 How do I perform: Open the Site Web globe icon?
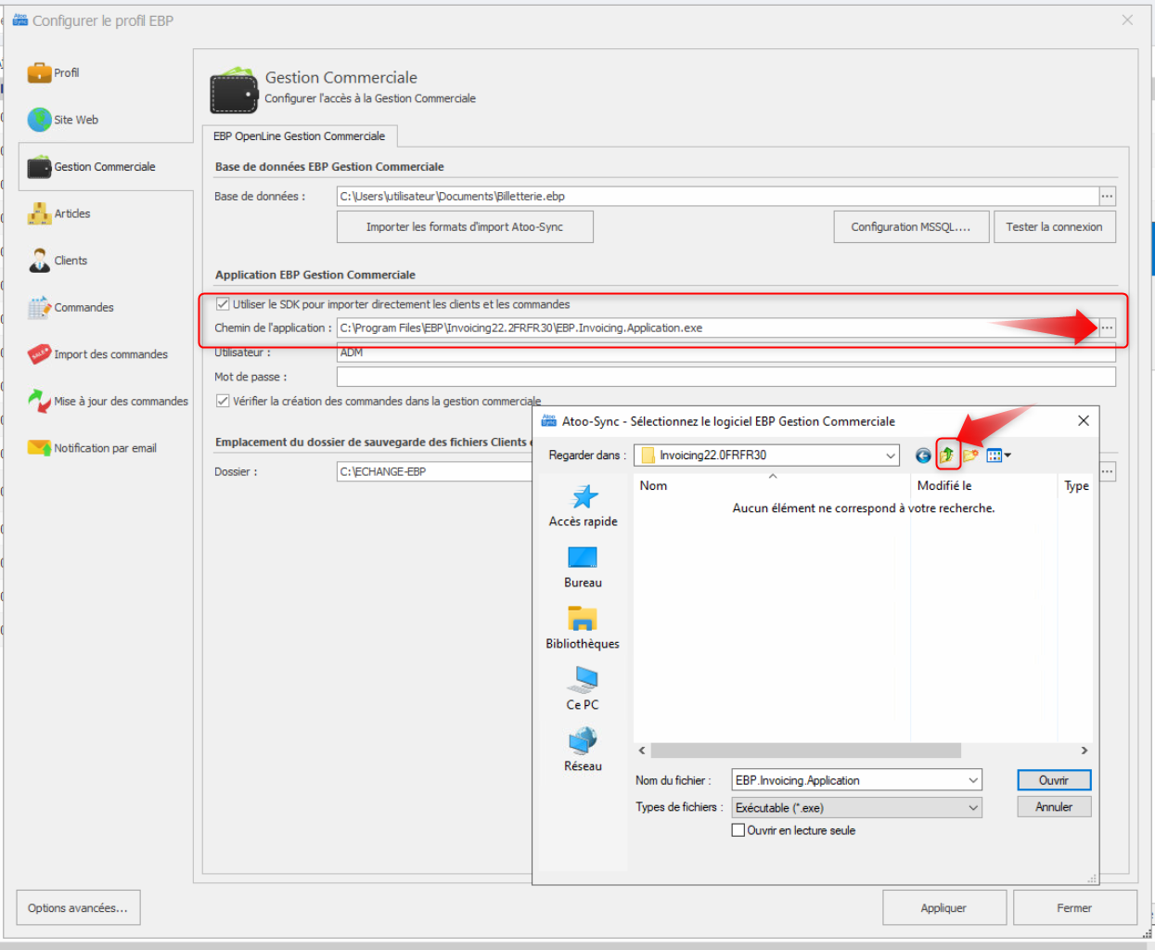coord(39,120)
